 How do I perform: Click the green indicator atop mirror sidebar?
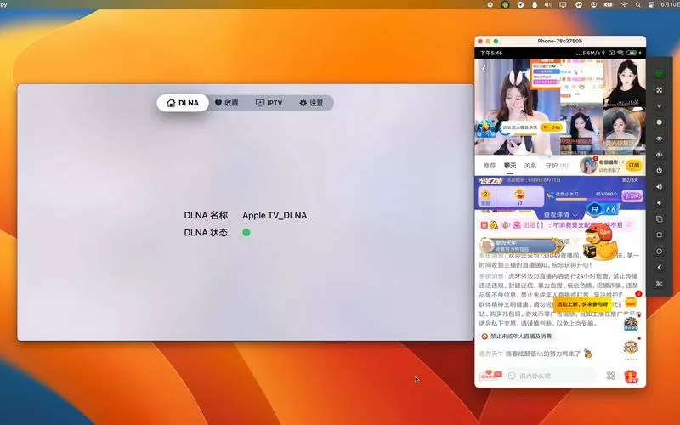(x=660, y=74)
